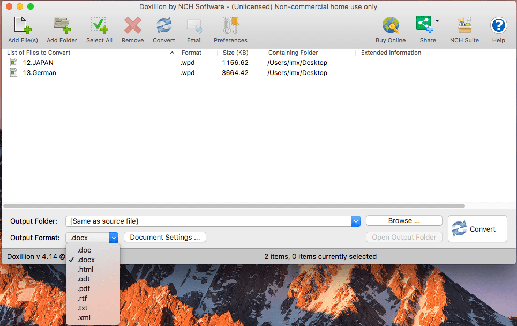Click the Extended Information column header
The height and width of the screenshot is (326, 517).
[x=391, y=53]
